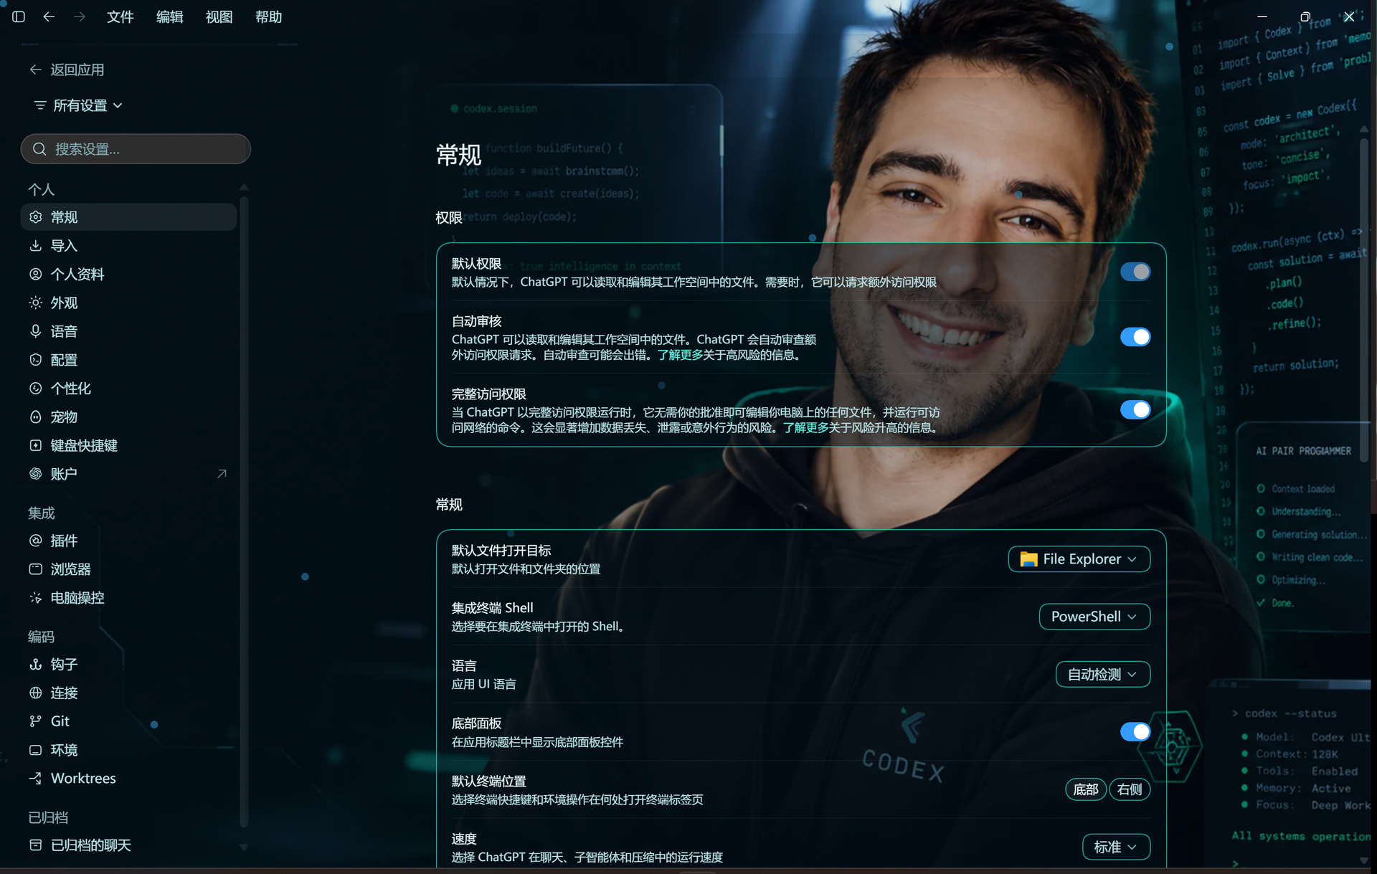
Task: Open the 语音 settings page
Action: [128, 331]
